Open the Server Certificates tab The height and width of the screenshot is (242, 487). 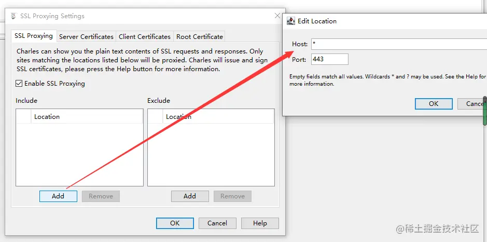(x=86, y=37)
